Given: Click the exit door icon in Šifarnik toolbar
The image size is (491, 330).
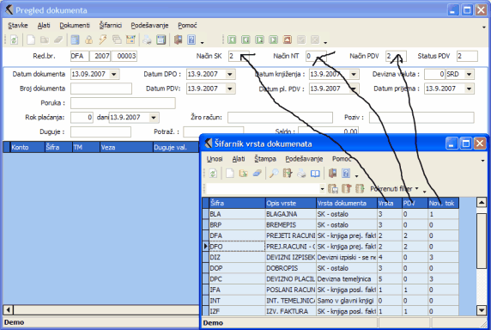Looking at the screenshot, I should click(x=332, y=173).
